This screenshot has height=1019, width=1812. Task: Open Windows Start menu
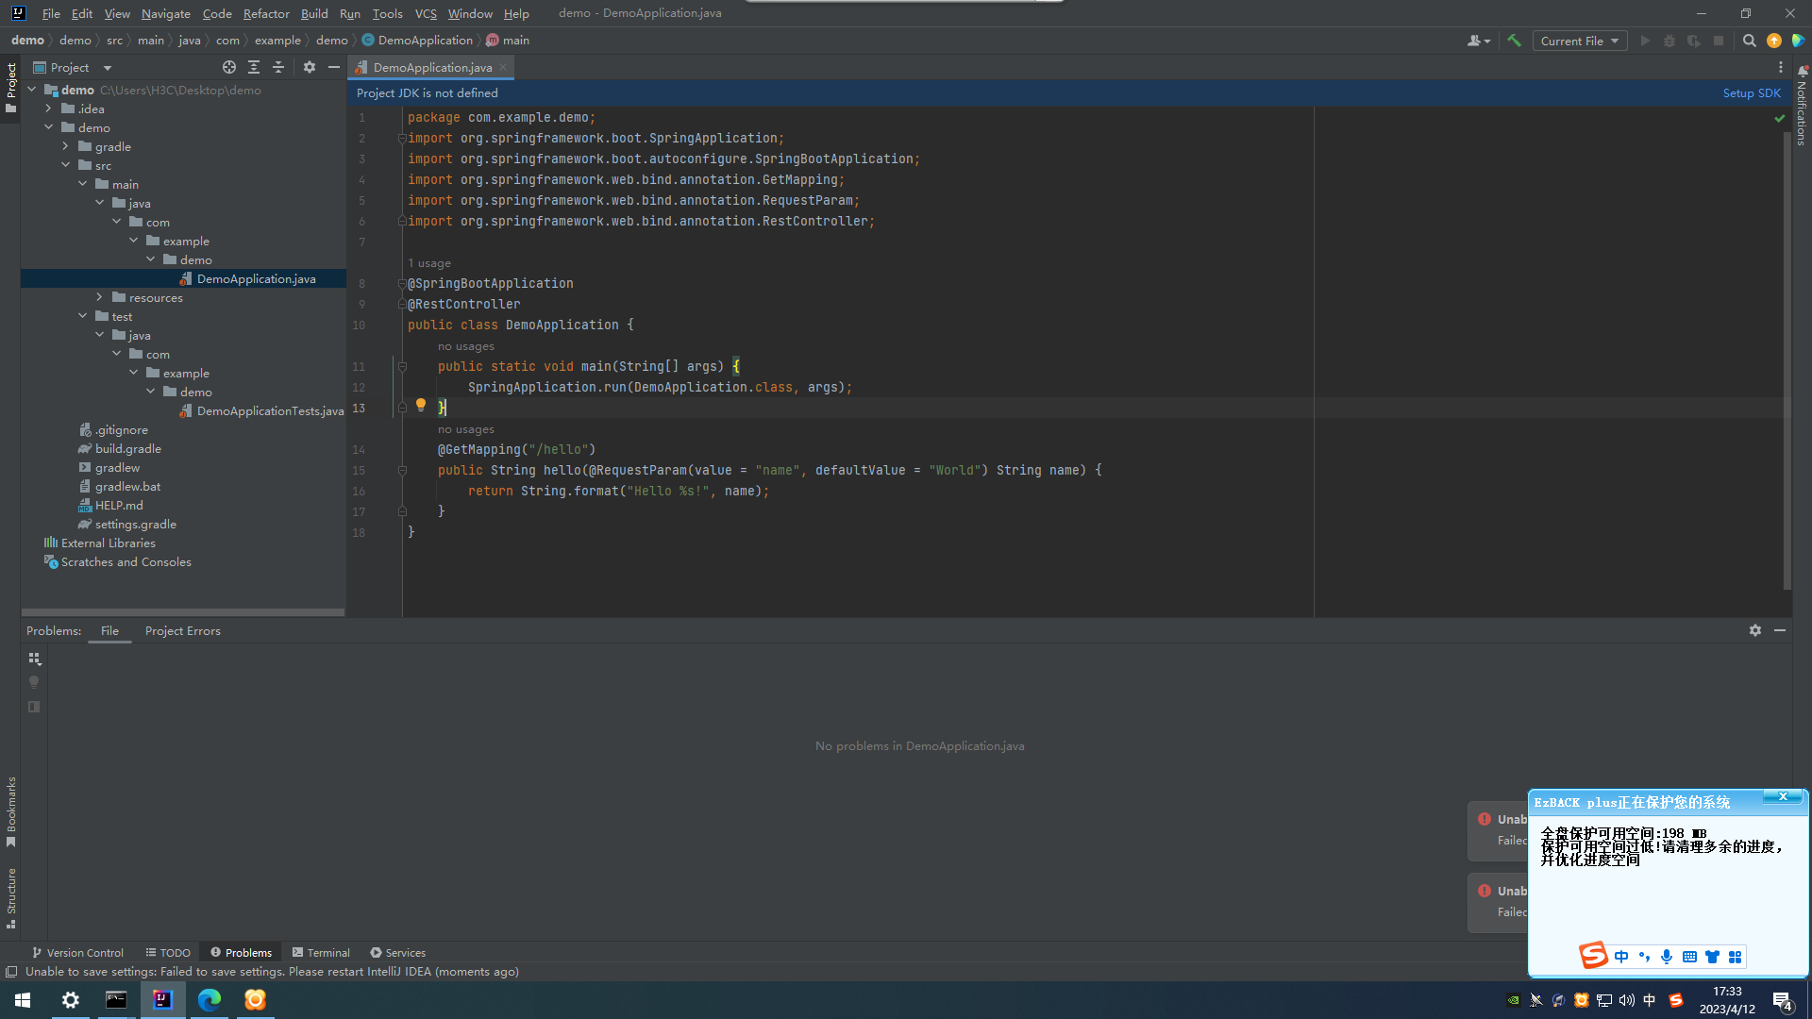point(23,1000)
